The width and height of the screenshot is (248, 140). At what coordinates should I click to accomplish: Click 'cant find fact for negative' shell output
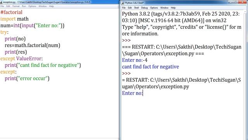click(x=150, y=67)
